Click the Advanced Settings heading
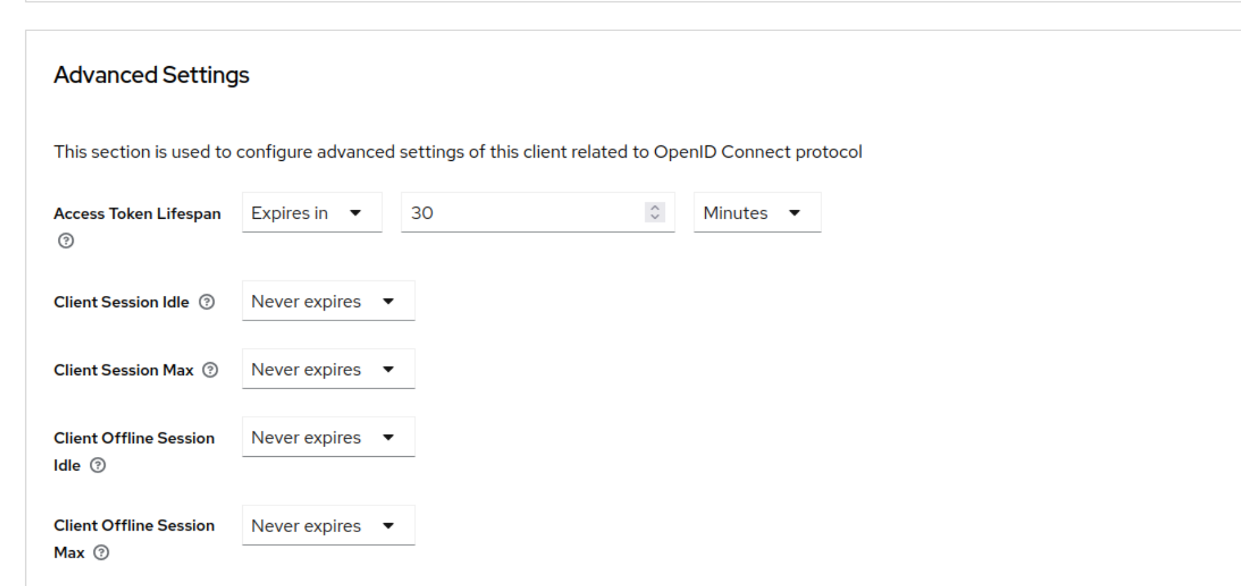Screen dimensions: 1241x586 click(151, 75)
